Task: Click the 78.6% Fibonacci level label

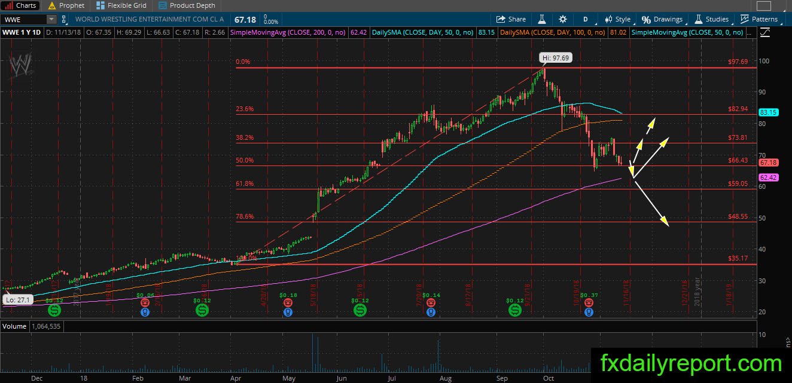Action: point(245,216)
